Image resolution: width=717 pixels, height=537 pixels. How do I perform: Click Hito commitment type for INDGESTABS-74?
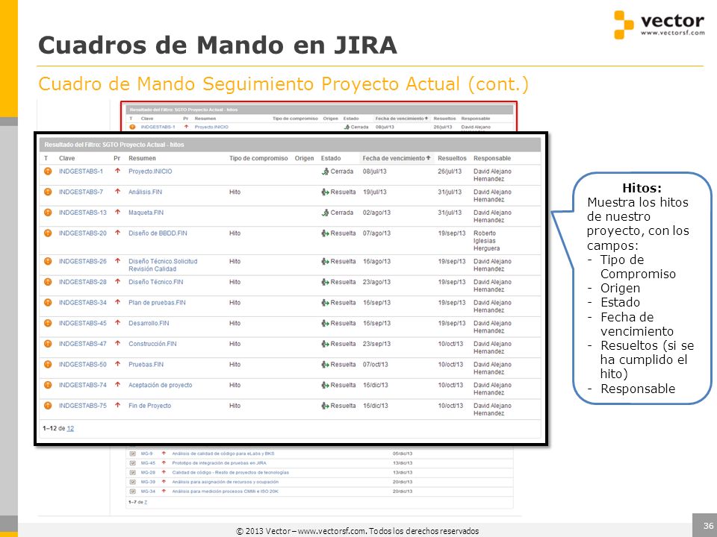click(235, 385)
